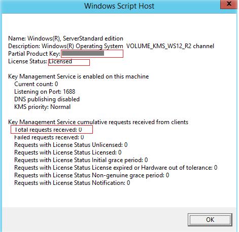Close the Windows Script Host dialog
The width and height of the screenshot is (239, 232).
pyautogui.click(x=229, y=4)
